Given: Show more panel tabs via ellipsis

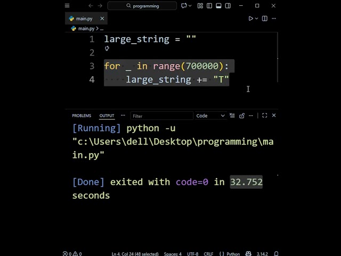Looking at the screenshot, I should [x=123, y=115].
